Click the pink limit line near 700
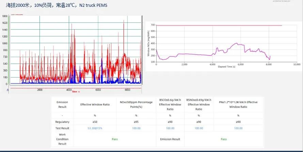Viewport: 303px width, 152px height. [218, 26]
